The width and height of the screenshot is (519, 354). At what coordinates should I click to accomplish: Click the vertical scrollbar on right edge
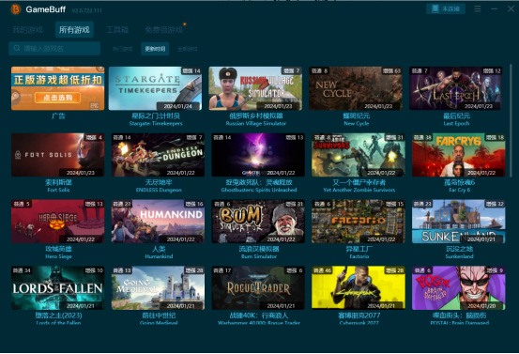[x=511, y=121]
